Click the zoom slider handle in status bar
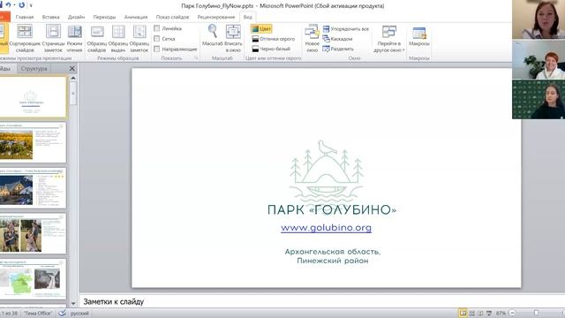 [x=536, y=313]
